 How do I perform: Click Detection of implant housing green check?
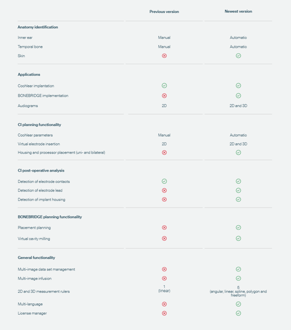pyautogui.click(x=238, y=199)
